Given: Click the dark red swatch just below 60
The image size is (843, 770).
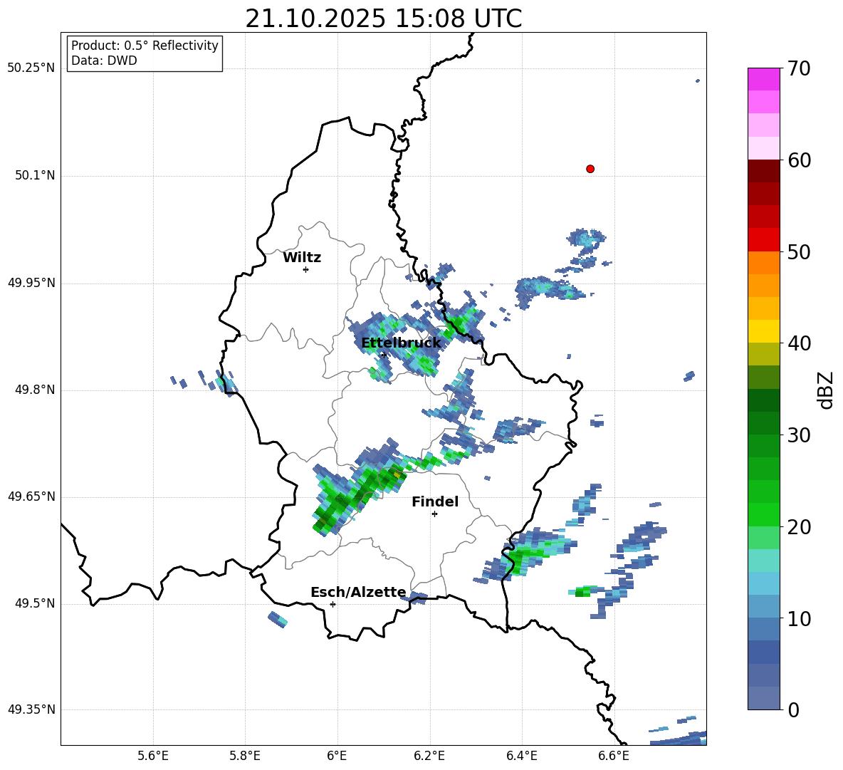Looking at the screenshot, I should pyautogui.click(x=764, y=171).
